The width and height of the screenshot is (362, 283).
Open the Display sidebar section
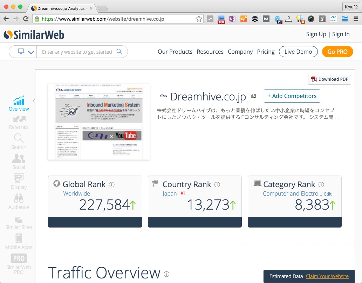point(19,182)
